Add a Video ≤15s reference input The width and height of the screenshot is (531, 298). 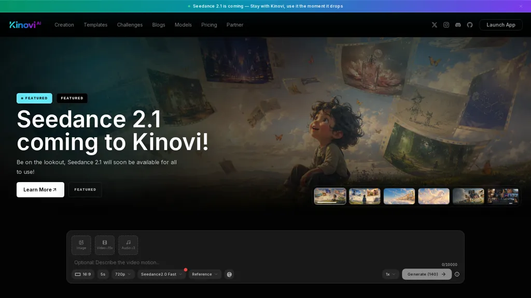[x=105, y=245]
